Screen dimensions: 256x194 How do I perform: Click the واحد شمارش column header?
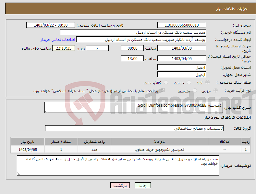pyautogui.click(x=94, y=142)
